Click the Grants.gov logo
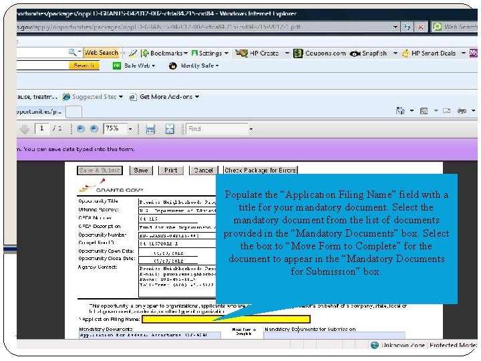The image size is (481, 361). point(110,187)
